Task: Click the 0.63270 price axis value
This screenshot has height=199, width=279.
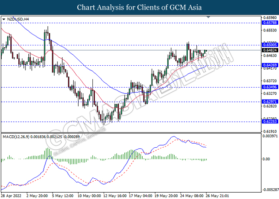Action: 270,94
